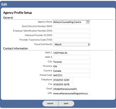Edit the Country field showing Canada
Viewport: 116px width, 109px height.
72,71
